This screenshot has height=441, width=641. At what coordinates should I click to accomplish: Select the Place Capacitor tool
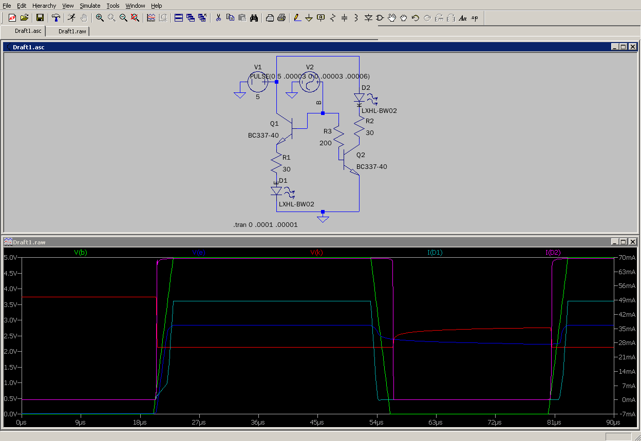tap(344, 18)
